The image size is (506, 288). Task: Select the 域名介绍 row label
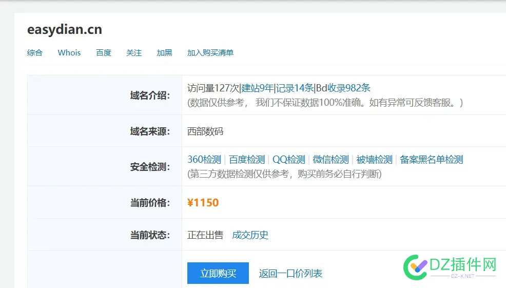tap(150, 95)
